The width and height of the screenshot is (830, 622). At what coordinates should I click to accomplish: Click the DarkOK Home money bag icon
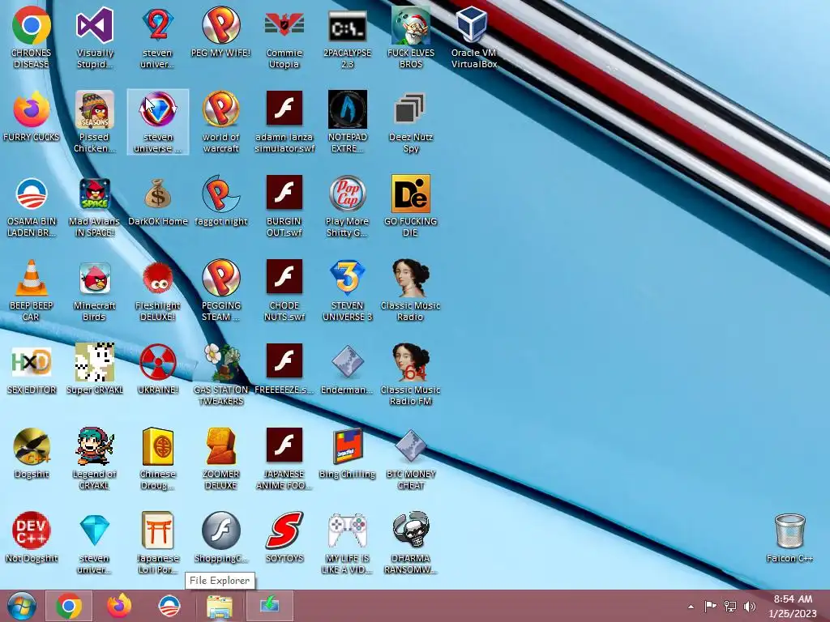(x=158, y=202)
